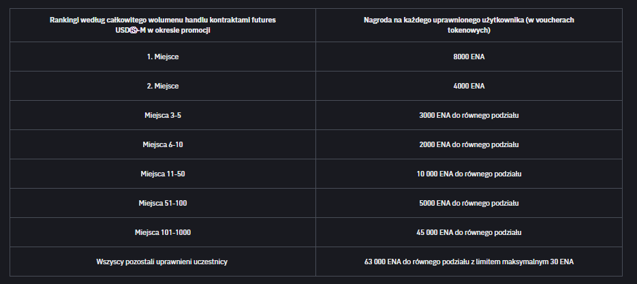The width and height of the screenshot is (637, 284).
Task: Click the futures volume ranking header cell
Action: point(163,25)
